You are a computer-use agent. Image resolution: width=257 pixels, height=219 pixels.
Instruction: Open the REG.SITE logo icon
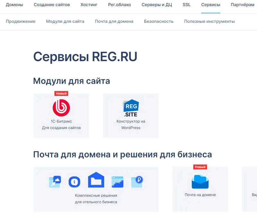click(x=131, y=108)
